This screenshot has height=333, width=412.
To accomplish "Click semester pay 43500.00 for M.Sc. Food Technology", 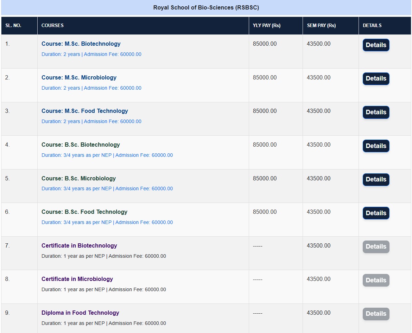I will 319,111.
